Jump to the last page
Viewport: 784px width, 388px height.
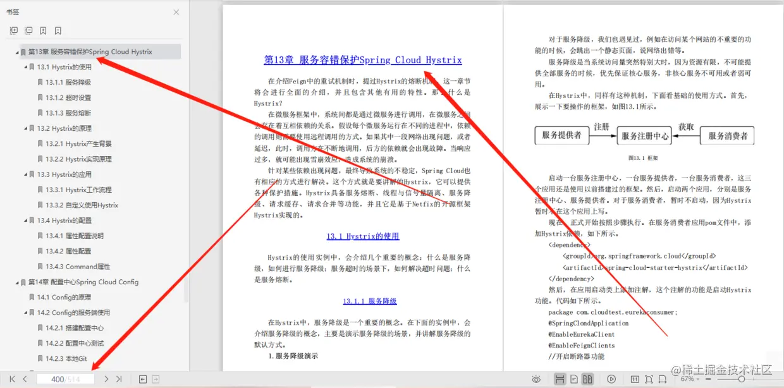coord(118,379)
